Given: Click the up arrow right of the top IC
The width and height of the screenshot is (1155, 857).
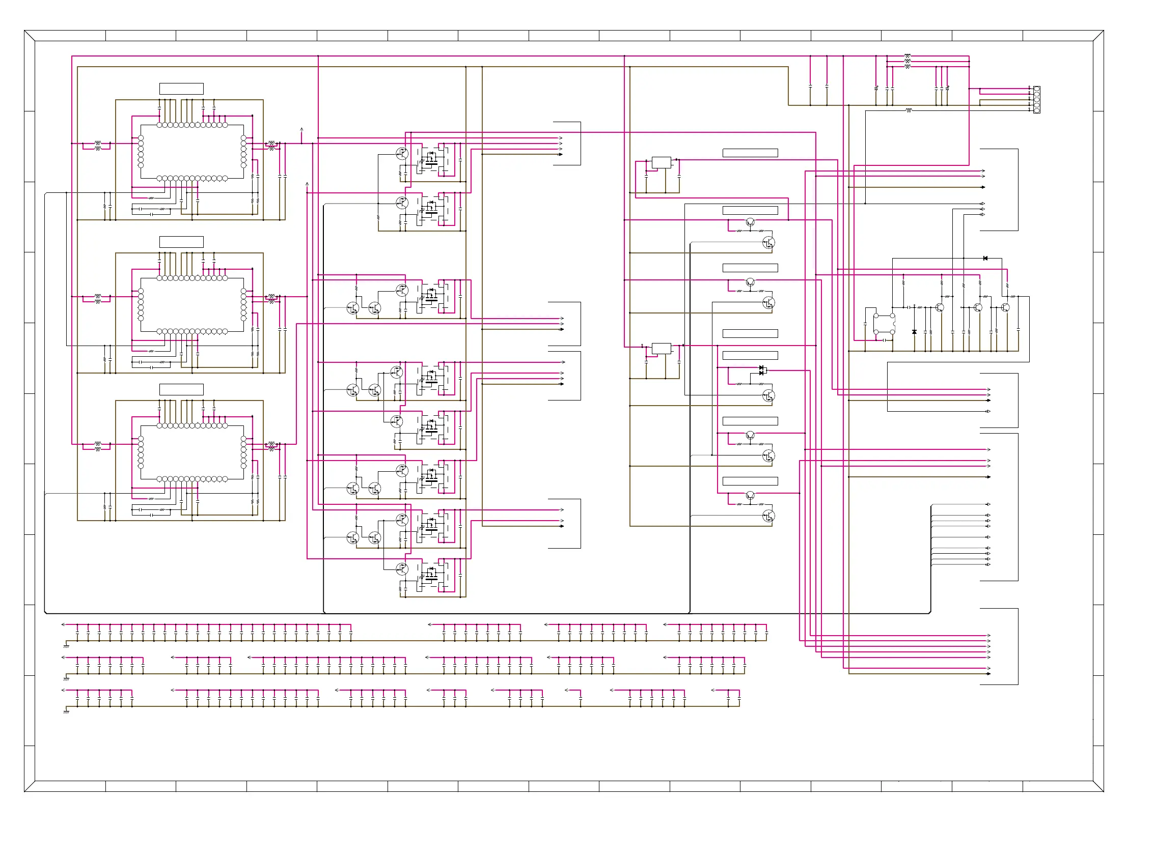Looking at the screenshot, I should click(301, 130).
